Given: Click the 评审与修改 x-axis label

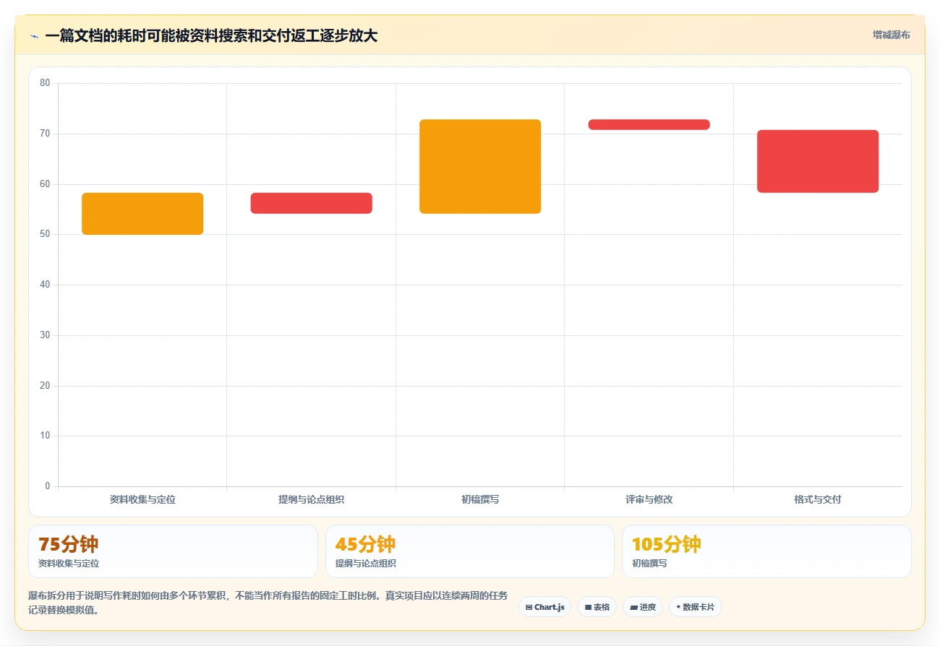Looking at the screenshot, I should point(649,499).
